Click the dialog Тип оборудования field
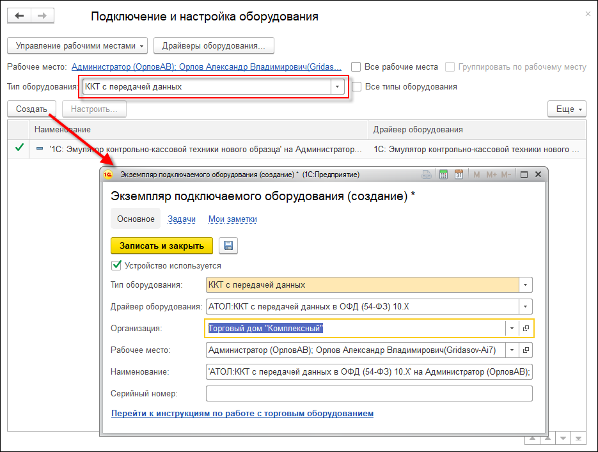The image size is (598, 452). (x=362, y=284)
